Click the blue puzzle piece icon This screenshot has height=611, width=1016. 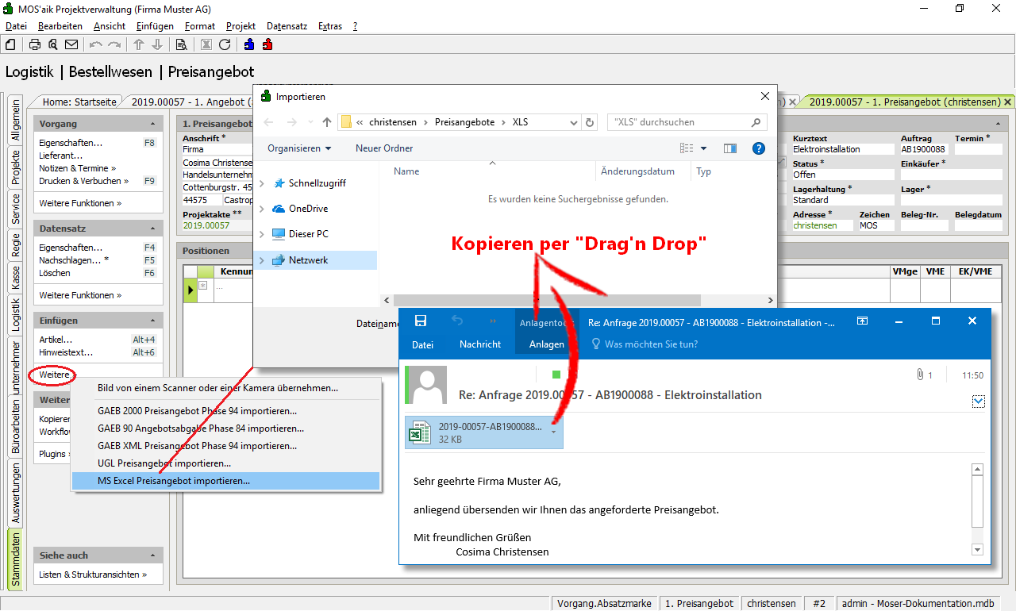click(250, 44)
